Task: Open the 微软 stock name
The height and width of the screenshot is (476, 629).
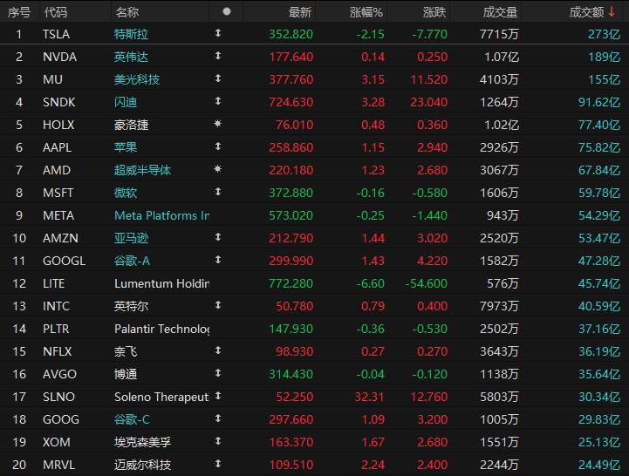Action: [x=126, y=193]
